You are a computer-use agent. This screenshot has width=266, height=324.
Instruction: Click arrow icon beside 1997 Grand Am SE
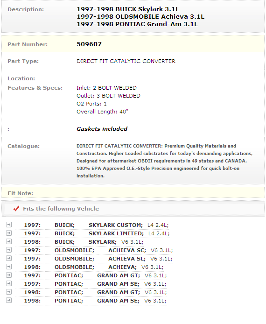(9, 283)
